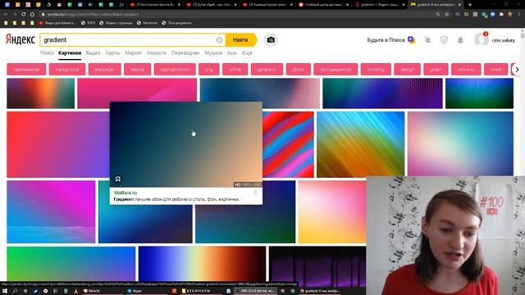This screenshot has width=525, height=295.
Task: Open camera image search icon
Action: (x=271, y=40)
